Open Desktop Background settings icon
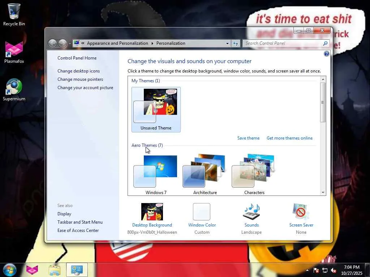 pyautogui.click(x=152, y=212)
